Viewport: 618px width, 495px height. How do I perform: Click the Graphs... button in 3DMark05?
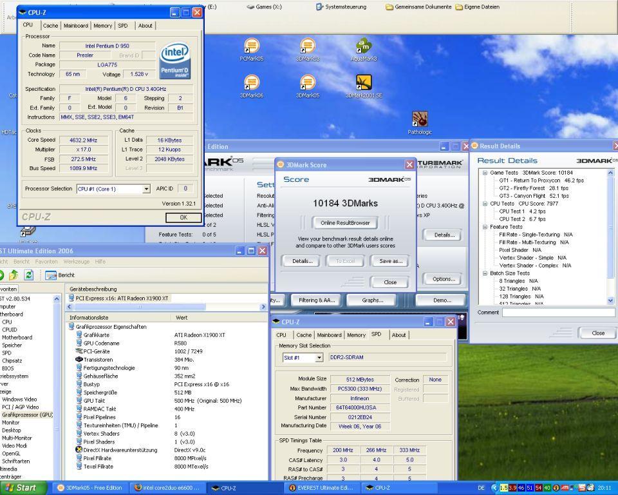pos(372,300)
